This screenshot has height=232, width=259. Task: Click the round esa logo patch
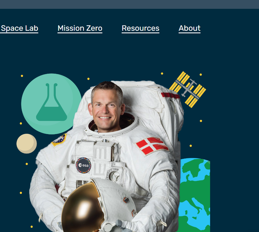(x=83, y=165)
